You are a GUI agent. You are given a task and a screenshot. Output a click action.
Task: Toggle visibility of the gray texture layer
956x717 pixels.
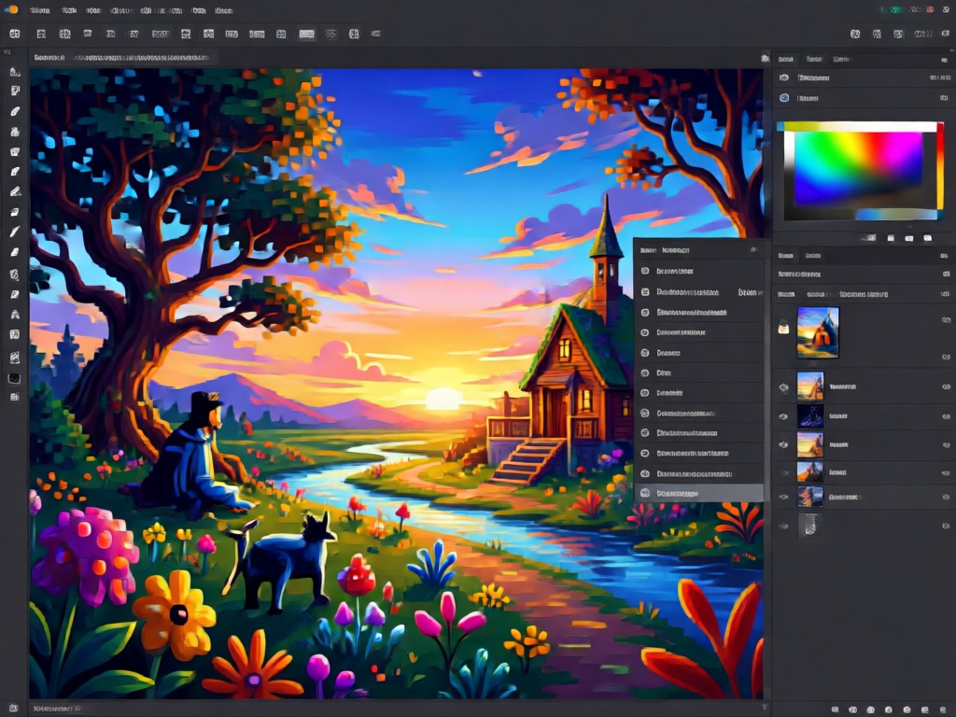pos(784,526)
